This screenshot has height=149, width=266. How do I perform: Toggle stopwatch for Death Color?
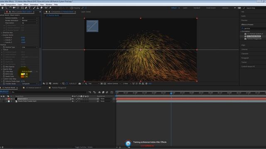pyautogui.click(x=4, y=76)
